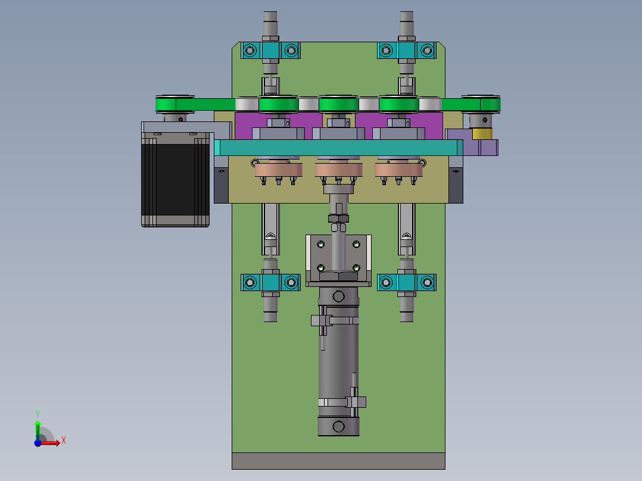Select the rightmost green belt pulley
The width and height of the screenshot is (642, 481).
481,104
